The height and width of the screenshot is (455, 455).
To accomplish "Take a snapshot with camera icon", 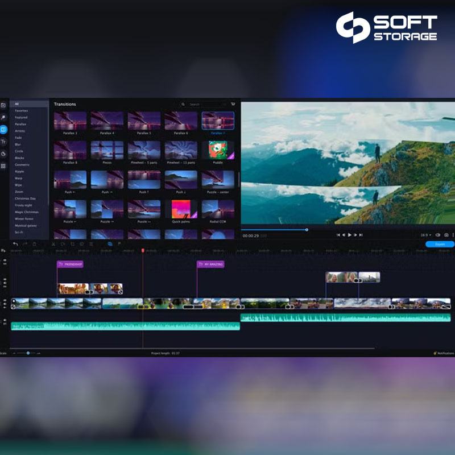I will (446, 235).
